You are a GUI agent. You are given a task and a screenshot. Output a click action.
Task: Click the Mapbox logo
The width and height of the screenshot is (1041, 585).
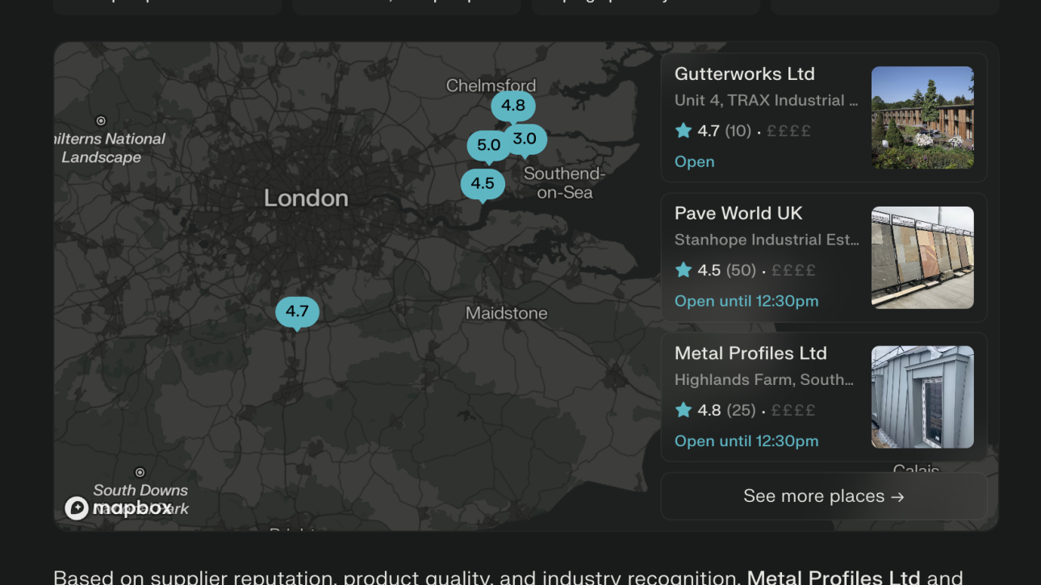[x=119, y=508]
